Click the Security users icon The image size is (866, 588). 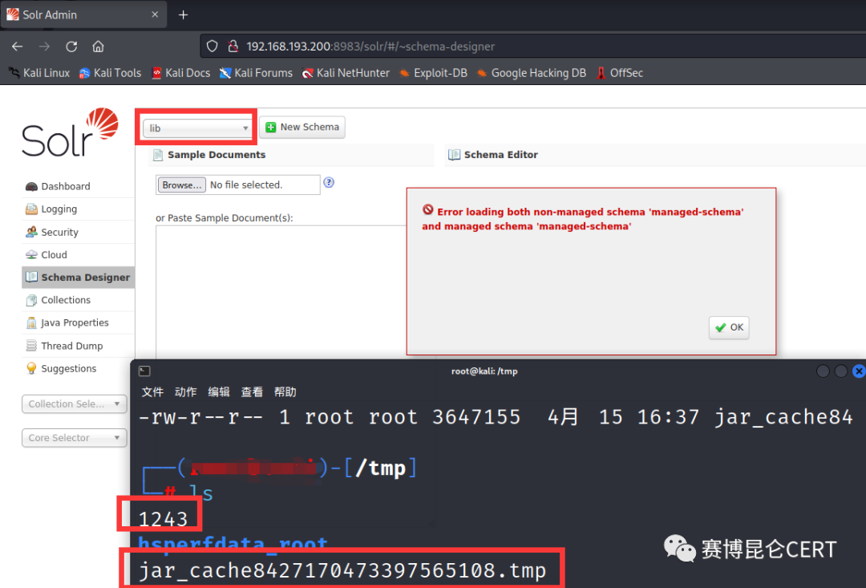(x=31, y=232)
